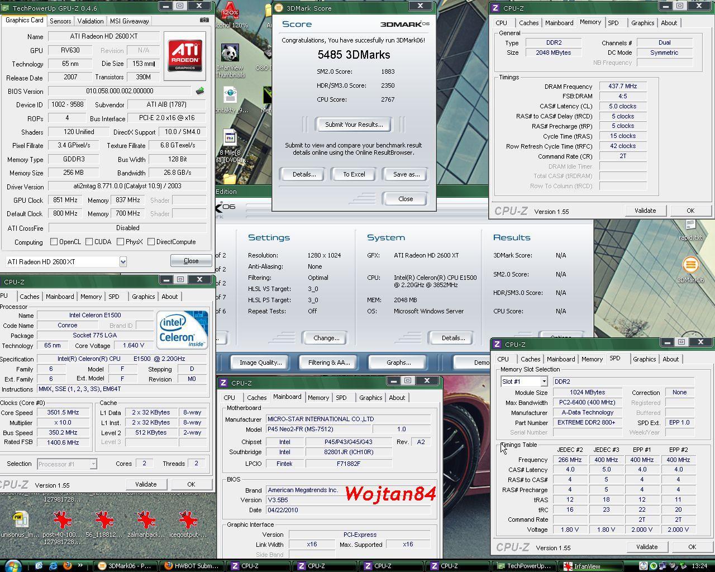Click the P45 Neo2-FR (MS-7512) model field
Image resolution: width=715 pixels, height=572 pixels.
(x=318, y=429)
